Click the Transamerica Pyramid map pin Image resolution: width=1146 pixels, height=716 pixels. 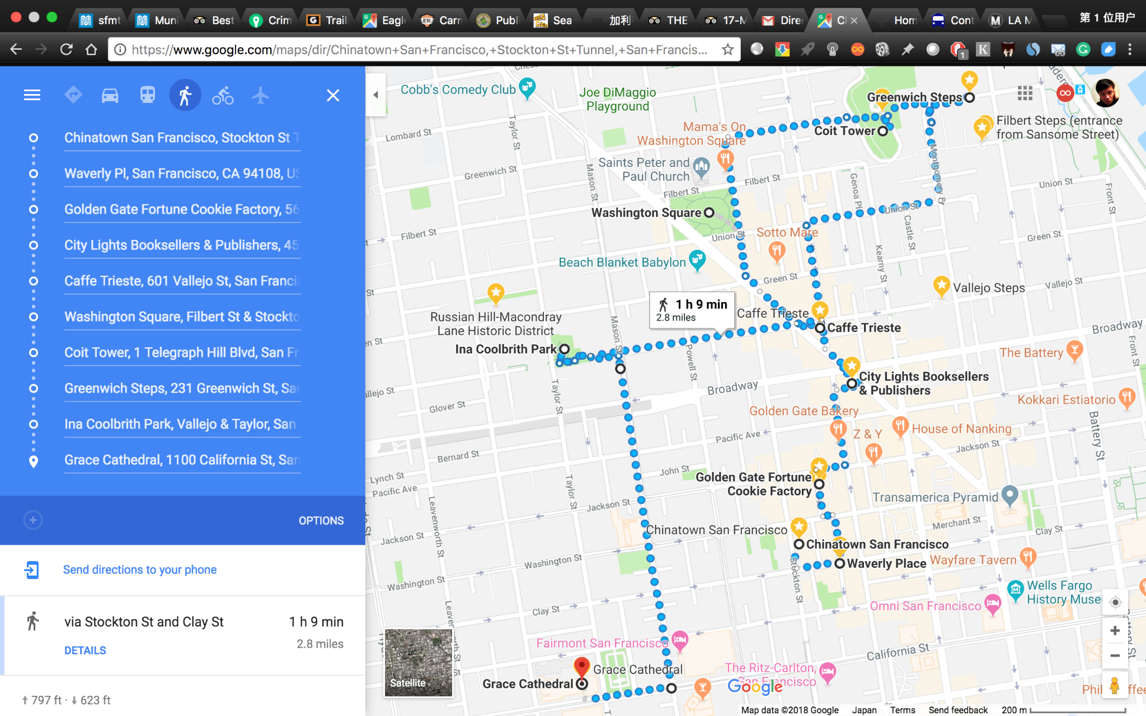tap(1009, 496)
